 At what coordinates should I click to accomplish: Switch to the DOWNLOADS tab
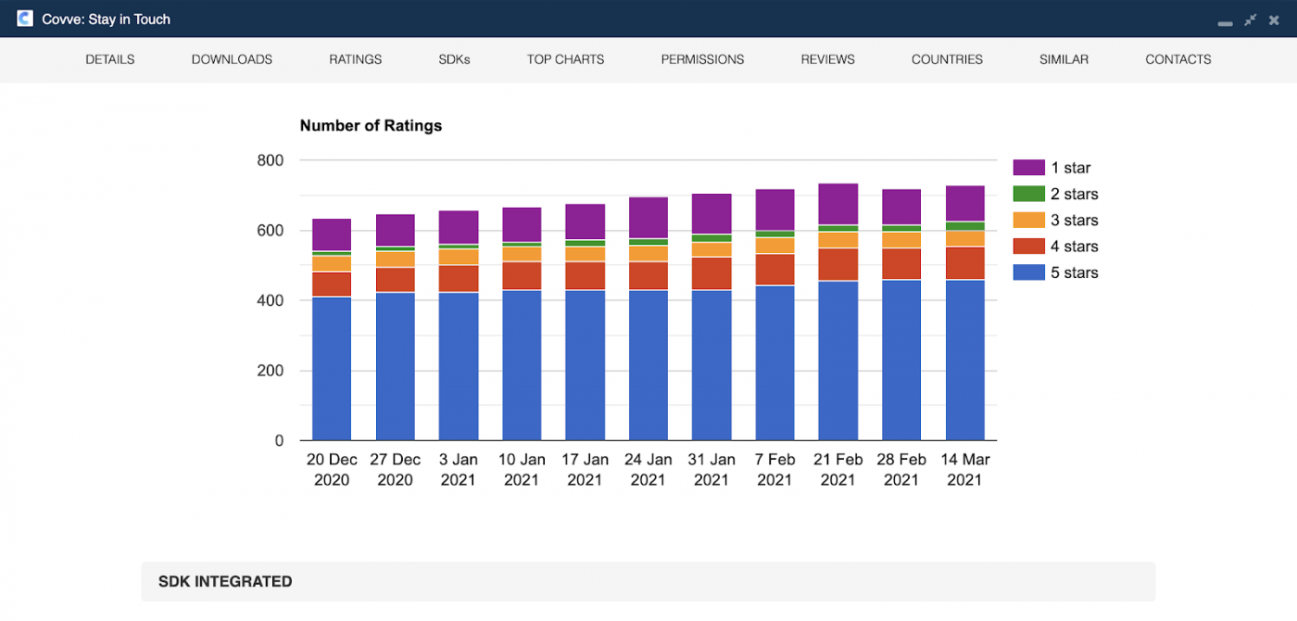(232, 59)
